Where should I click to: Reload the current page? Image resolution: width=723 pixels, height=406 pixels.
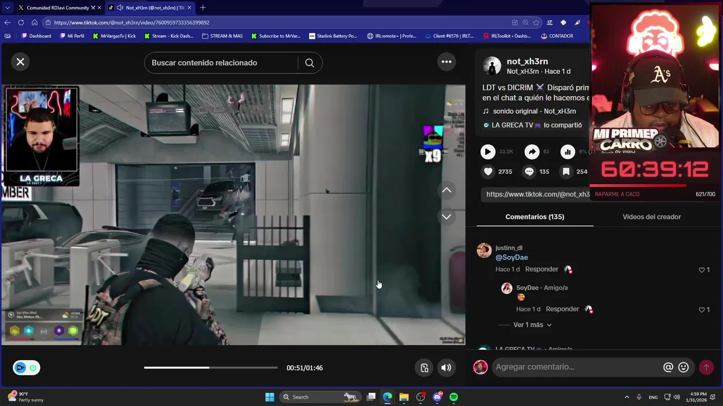coord(21,23)
